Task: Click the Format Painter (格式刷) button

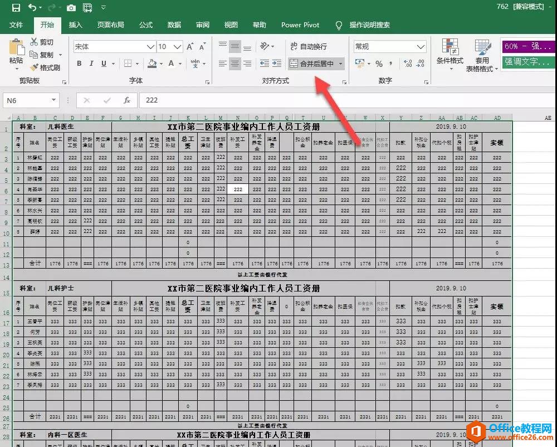Action: tap(45, 67)
